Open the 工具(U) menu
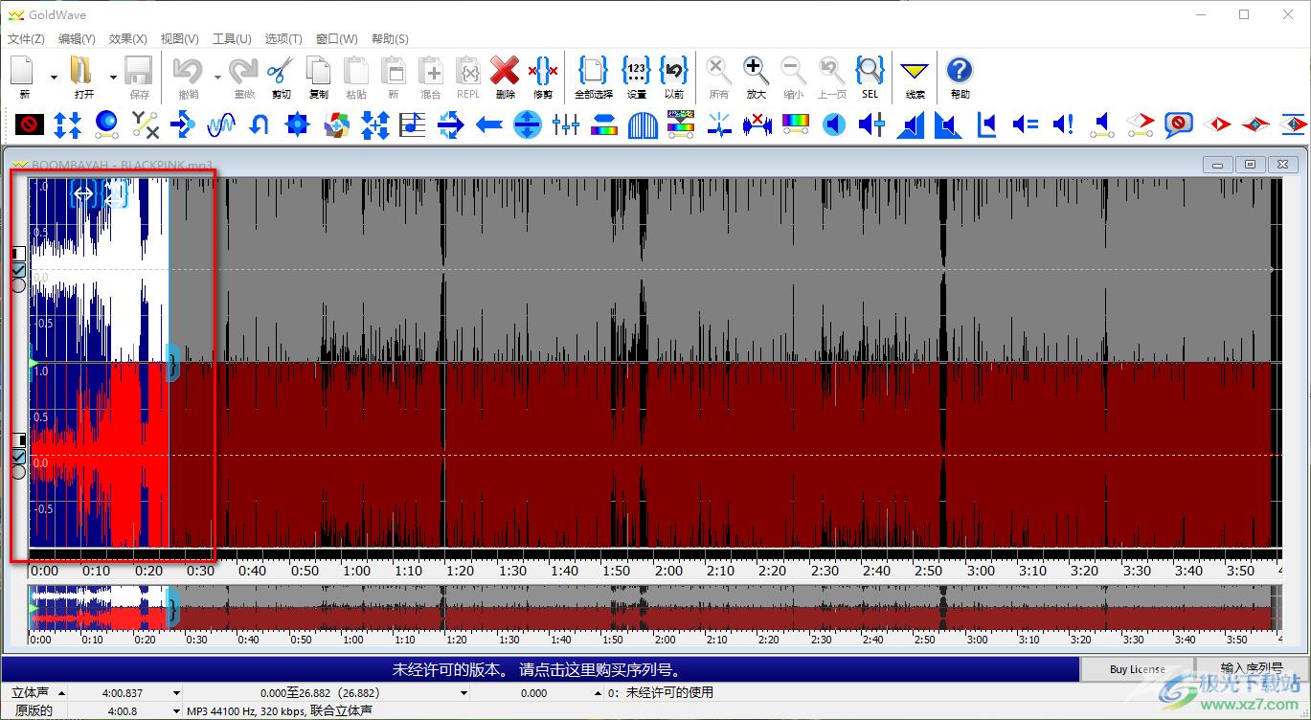Viewport: 1311px width, 720px height. click(x=232, y=38)
